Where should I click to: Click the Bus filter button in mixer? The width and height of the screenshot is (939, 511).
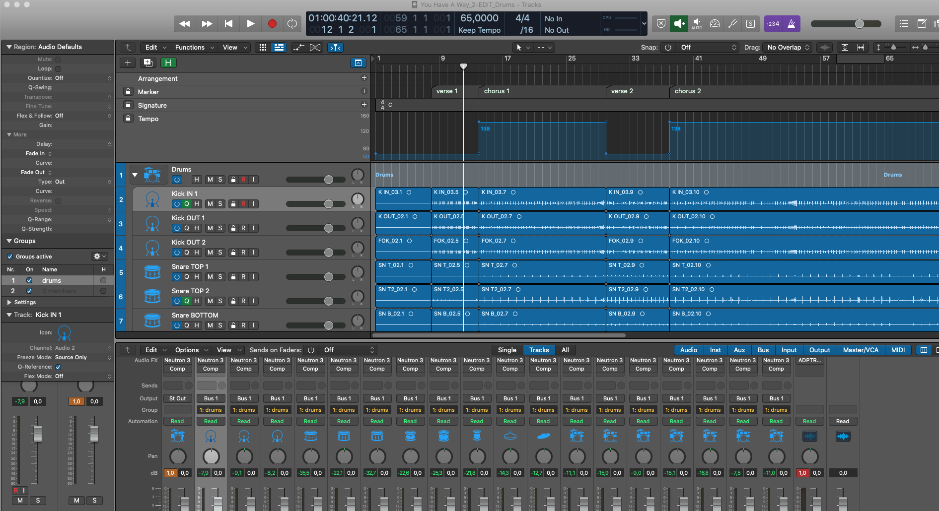click(763, 350)
